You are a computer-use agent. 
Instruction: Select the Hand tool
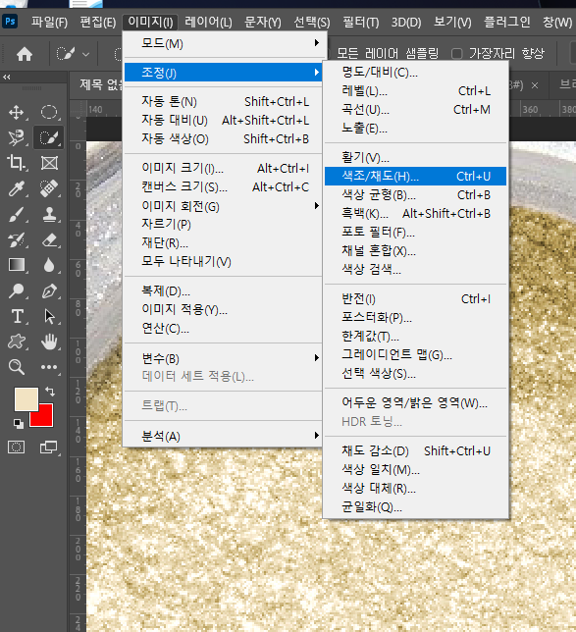coord(49,342)
